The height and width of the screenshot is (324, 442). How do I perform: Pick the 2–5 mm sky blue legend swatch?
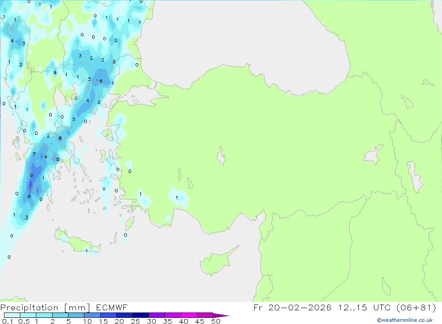tap(60, 315)
